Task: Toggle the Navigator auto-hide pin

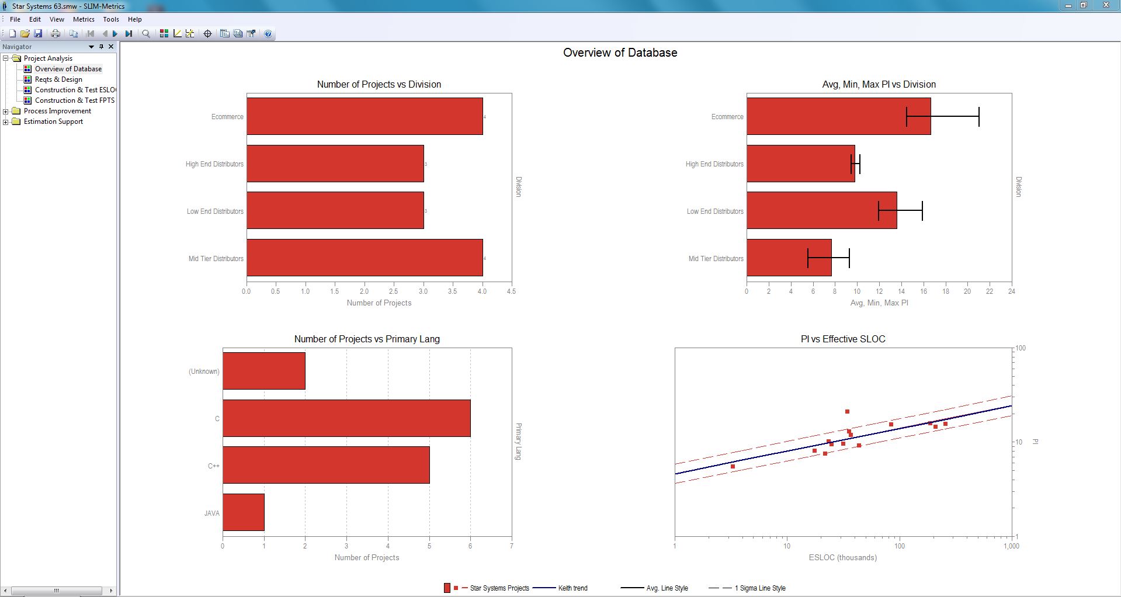Action: coord(101,47)
